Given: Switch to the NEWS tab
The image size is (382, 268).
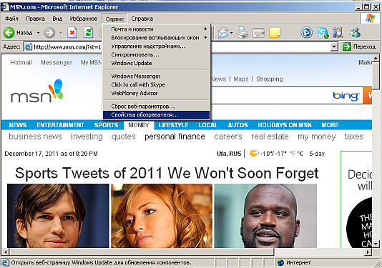Looking at the screenshot, I should pyautogui.click(x=18, y=125).
